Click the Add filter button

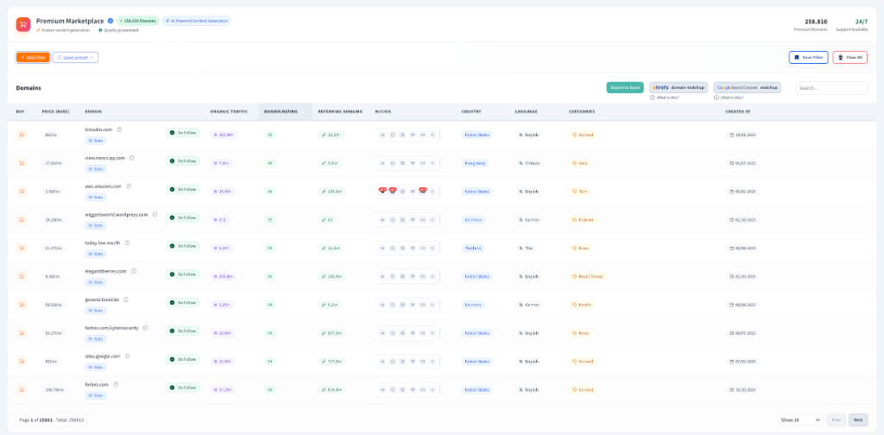(x=33, y=57)
